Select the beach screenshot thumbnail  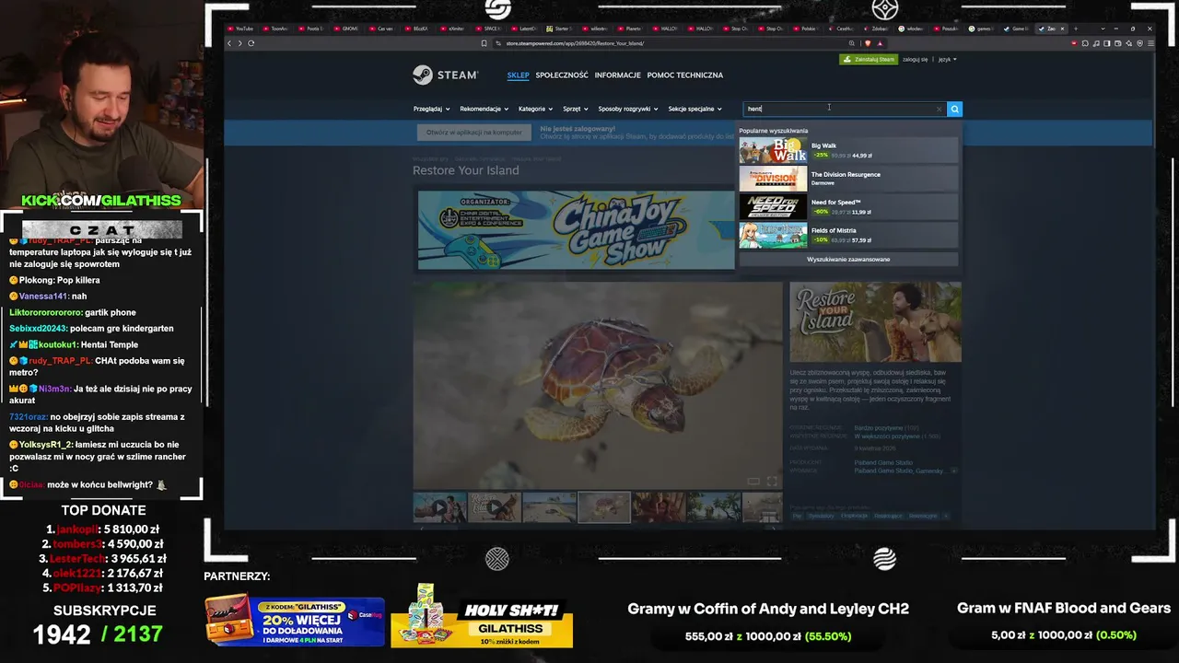[x=549, y=507]
